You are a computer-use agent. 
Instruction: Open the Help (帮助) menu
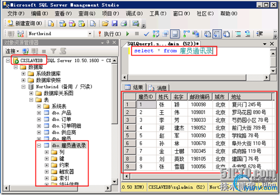click(229, 14)
